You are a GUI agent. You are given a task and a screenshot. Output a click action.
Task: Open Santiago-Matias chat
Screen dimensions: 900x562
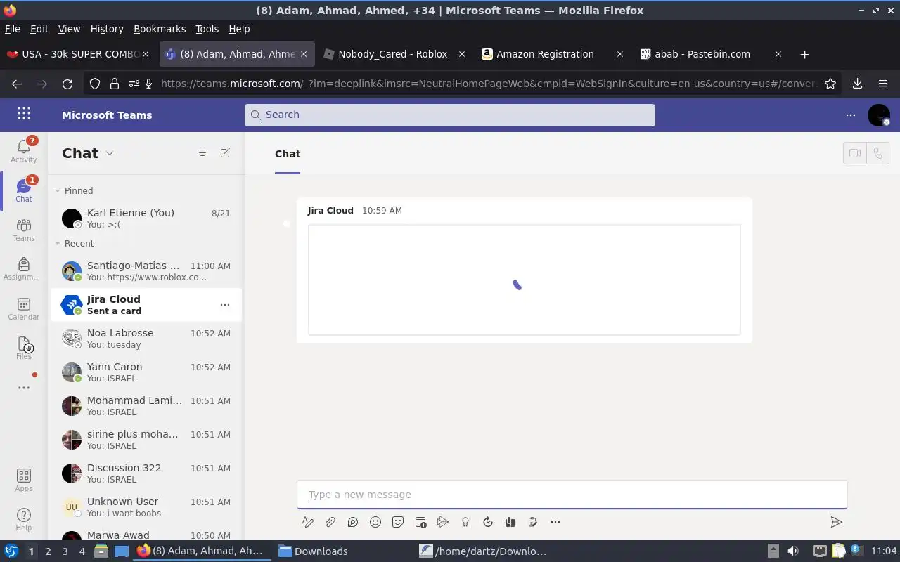pos(146,271)
